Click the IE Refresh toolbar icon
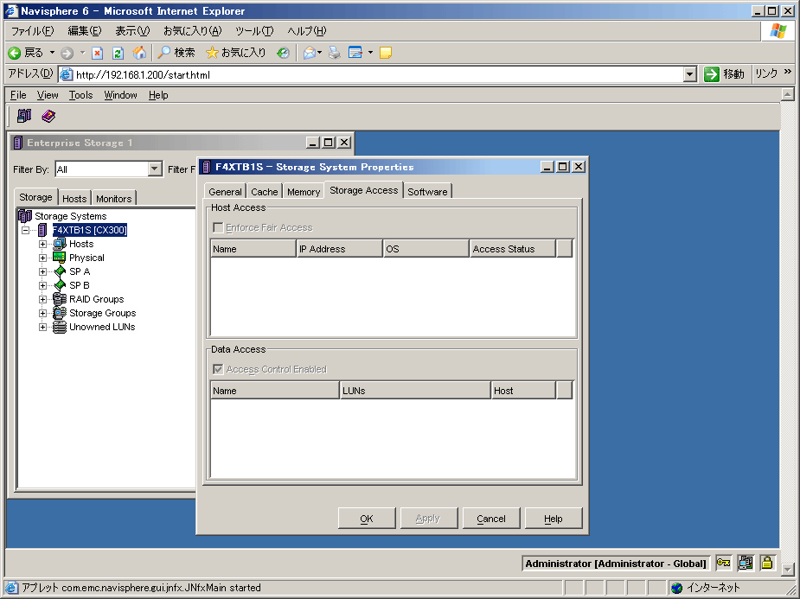800x599 pixels. tap(118, 53)
